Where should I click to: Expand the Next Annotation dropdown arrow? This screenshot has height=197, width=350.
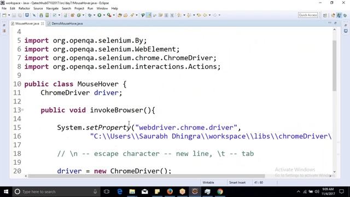pyautogui.click(x=184, y=15)
